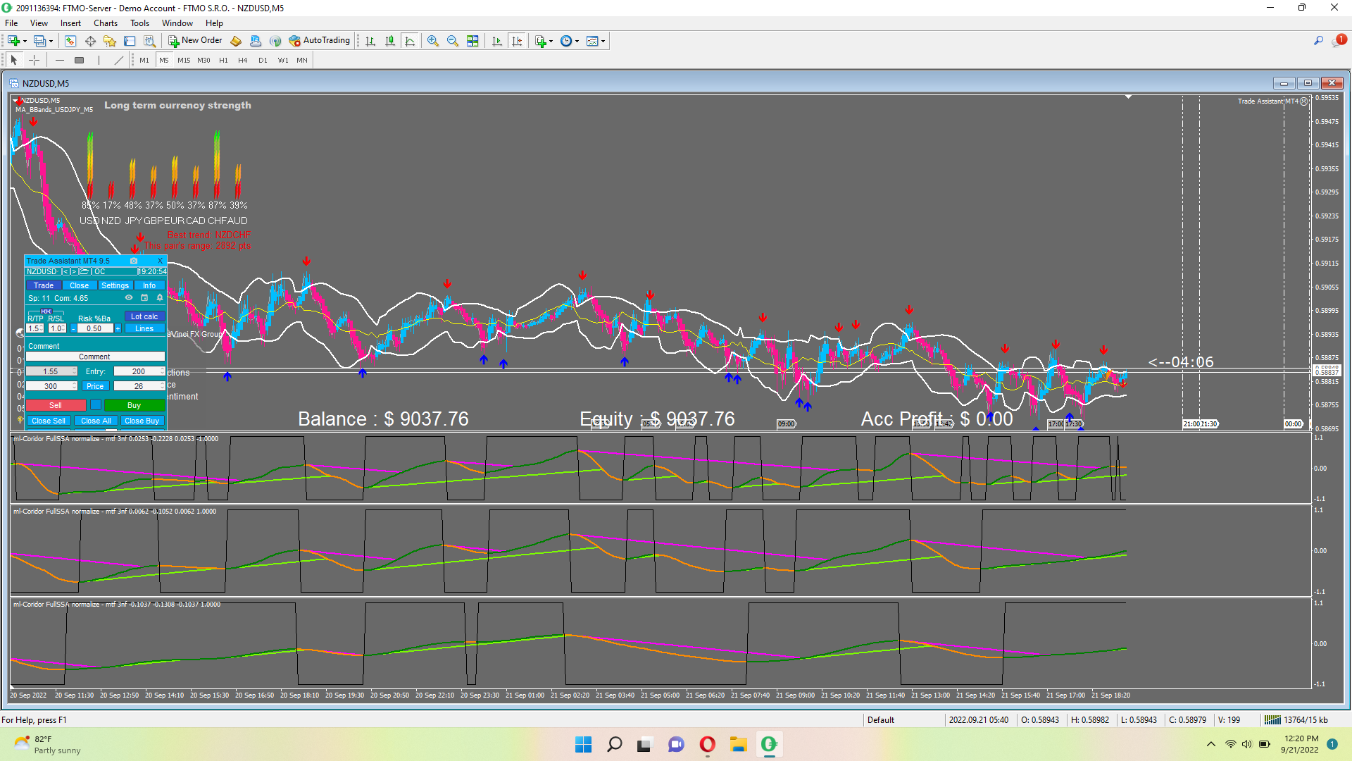Switch to Settings tab in Trade Assistant
Image resolution: width=1352 pixels, height=761 pixels.
(115, 285)
